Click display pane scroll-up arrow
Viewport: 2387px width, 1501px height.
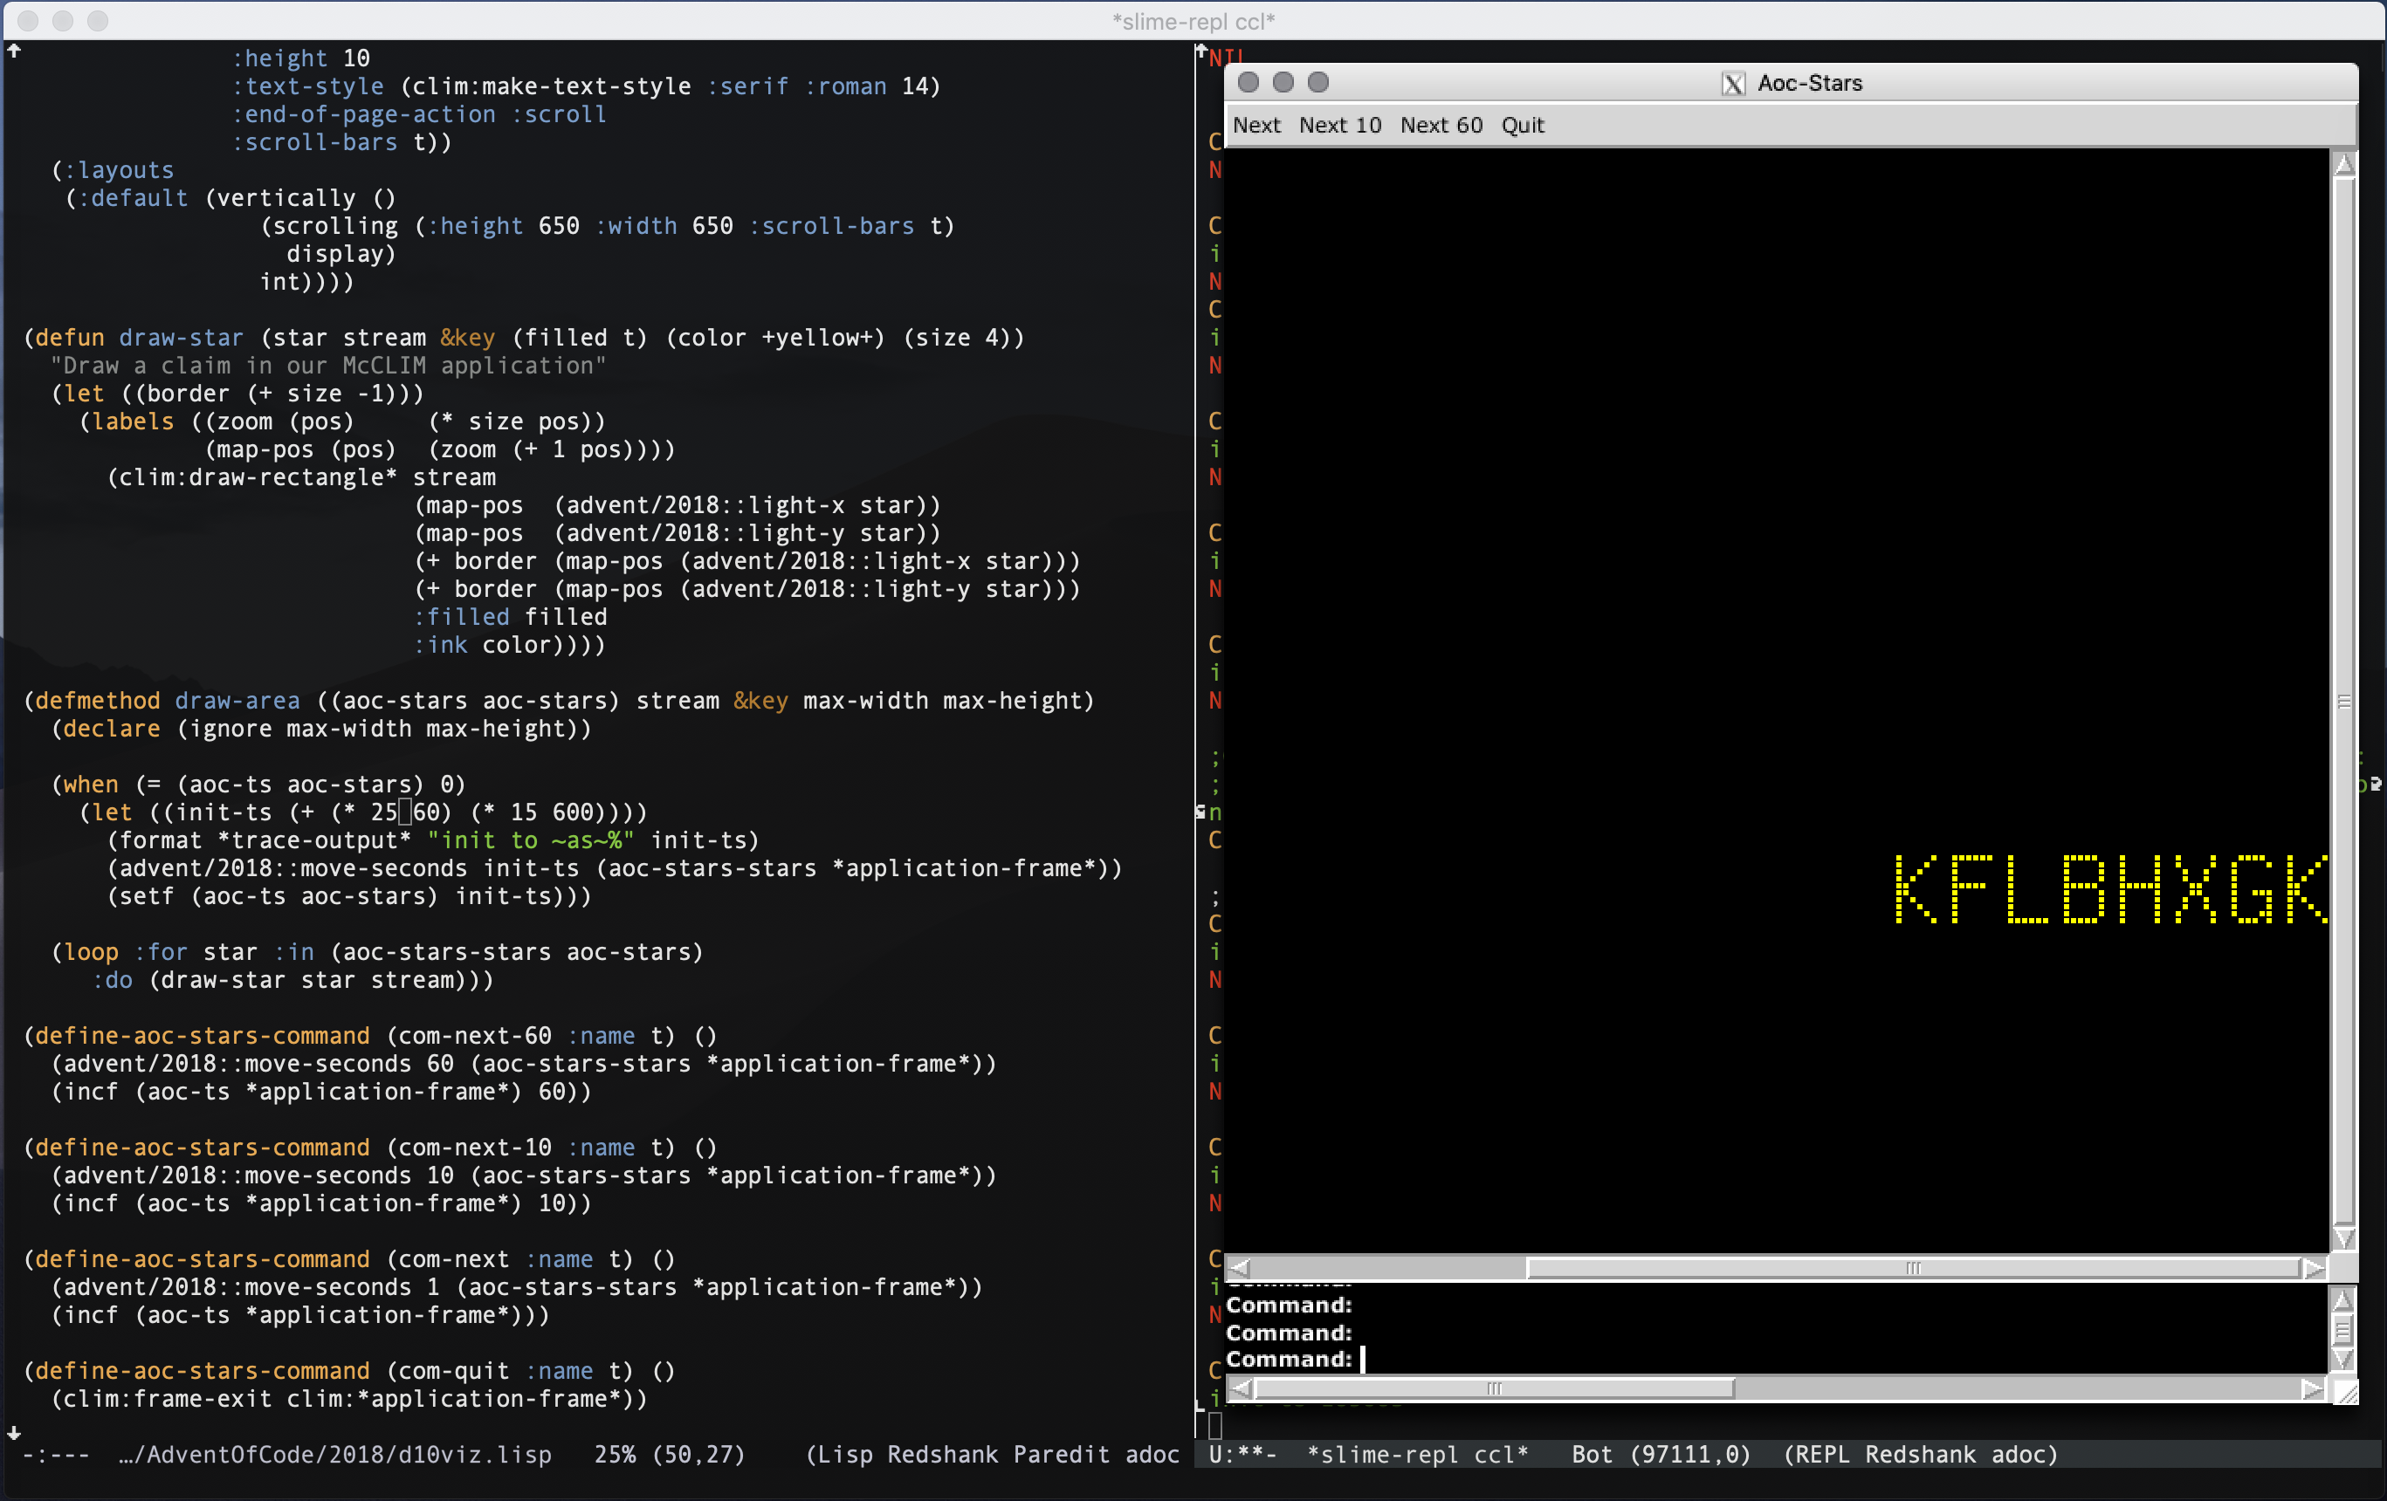coord(2343,164)
